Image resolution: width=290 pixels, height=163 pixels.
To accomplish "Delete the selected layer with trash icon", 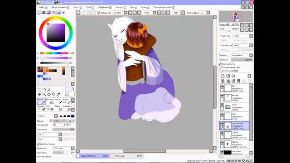I will point(239,81).
